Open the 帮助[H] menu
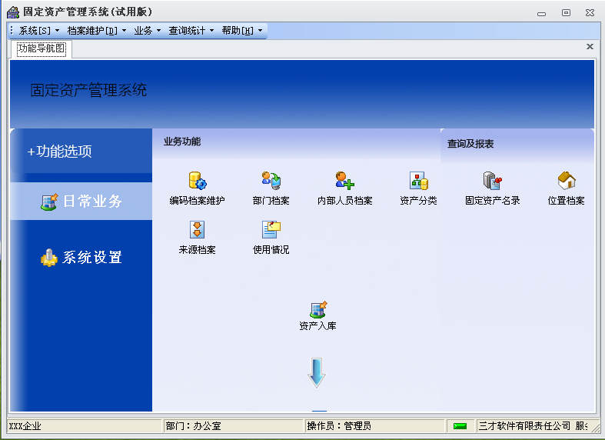 tap(238, 31)
